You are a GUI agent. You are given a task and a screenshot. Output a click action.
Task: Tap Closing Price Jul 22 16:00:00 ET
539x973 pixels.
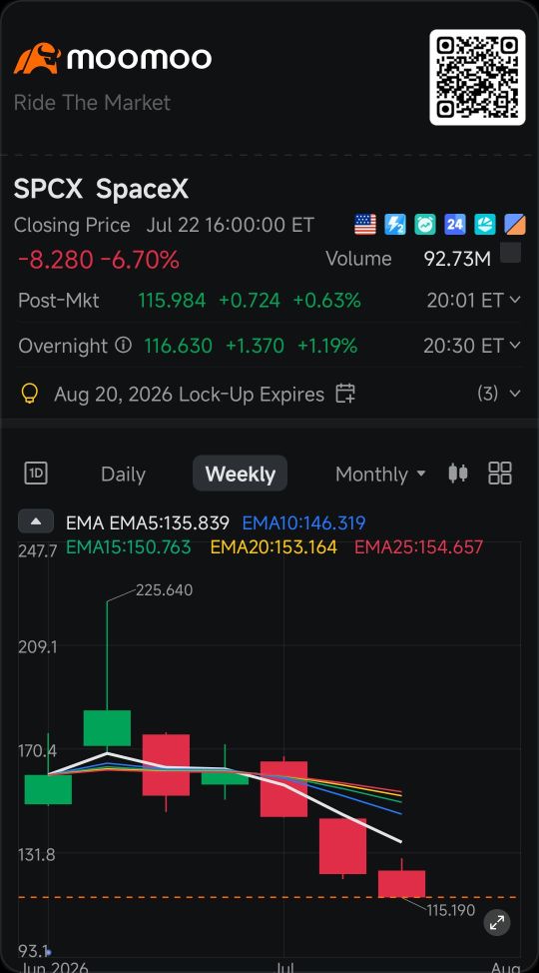coord(164,225)
